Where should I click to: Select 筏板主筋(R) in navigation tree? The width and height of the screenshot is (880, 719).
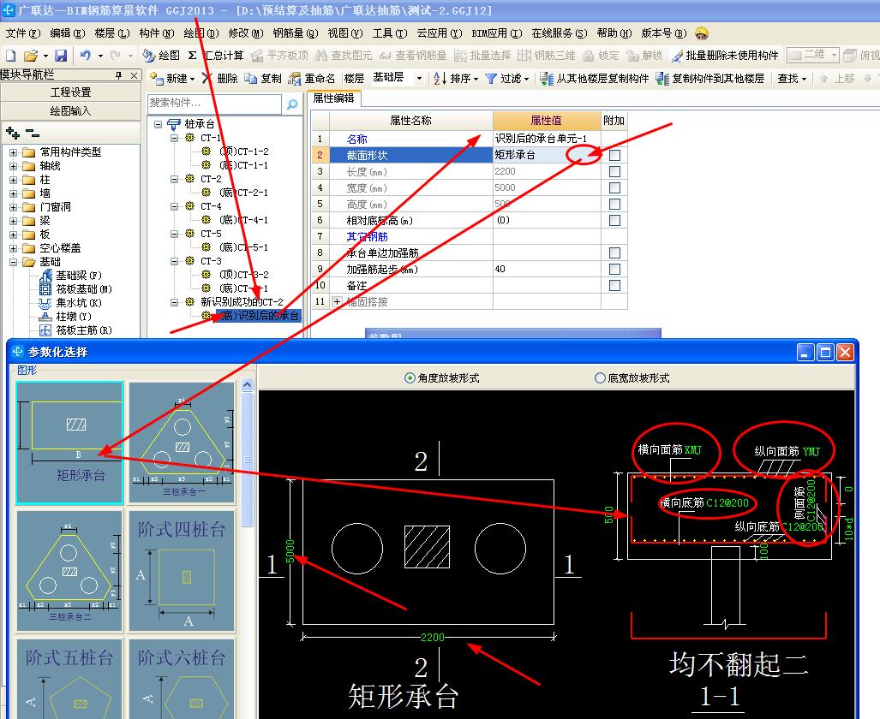pyautogui.click(x=75, y=330)
